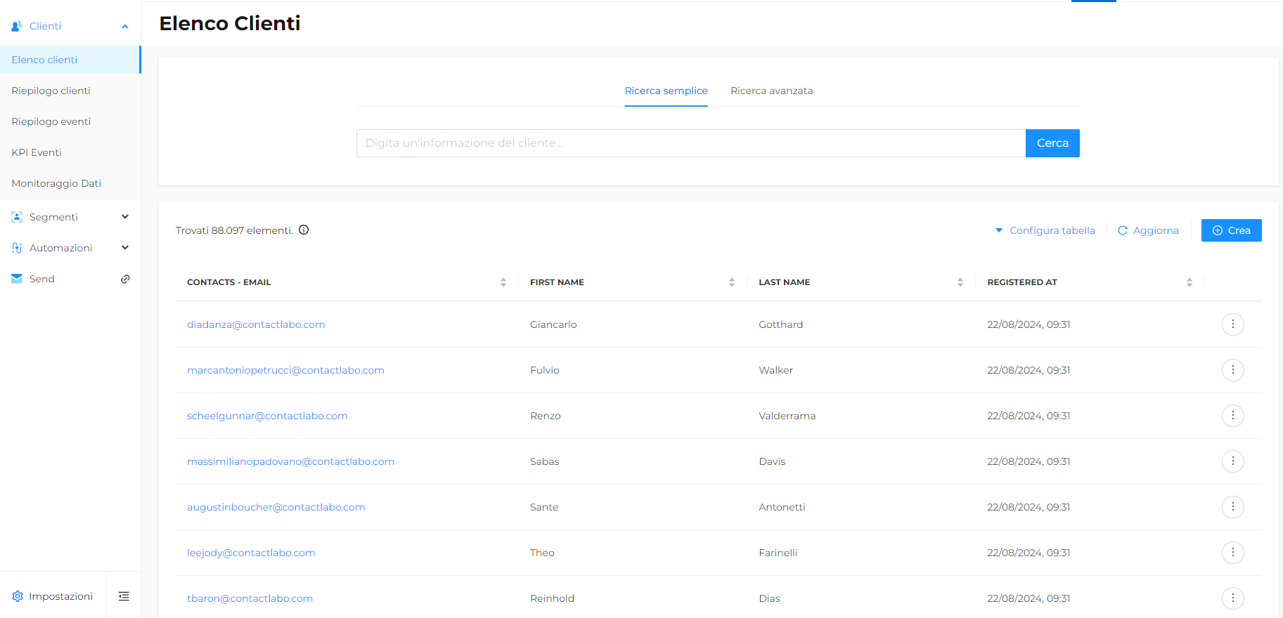This screenshot has width=1283, height=618.
Task: Collapse sidebar using the menu-fold icon
Action: click(x=124, y=596)
